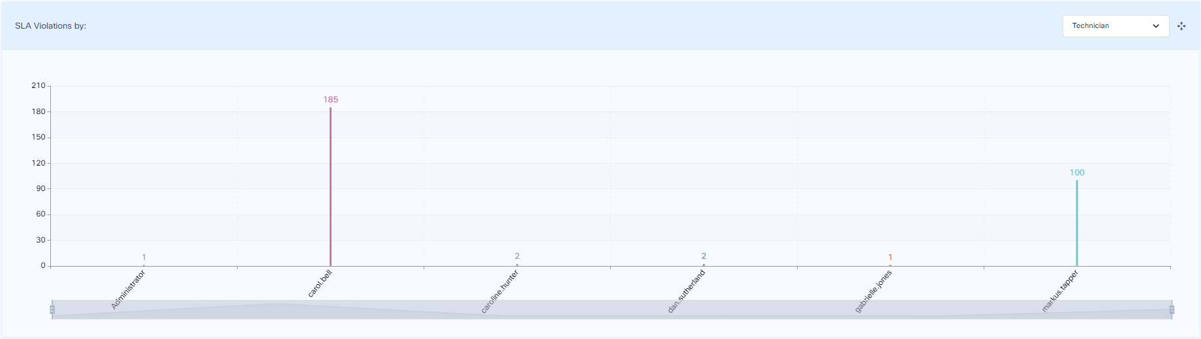
Task: Click the left handle of the zoom slider
Action: [52, 310]
